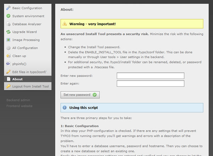This screenshot has width=213, height=156.
Task: Click the Database Analyser icon
Action: coord(8,24)
